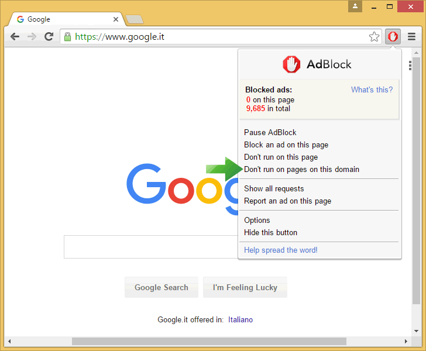The height and width of the screenshot is (351, 426).
Task: Click the vertical scrollbar thumb
Action: (416, 181)
